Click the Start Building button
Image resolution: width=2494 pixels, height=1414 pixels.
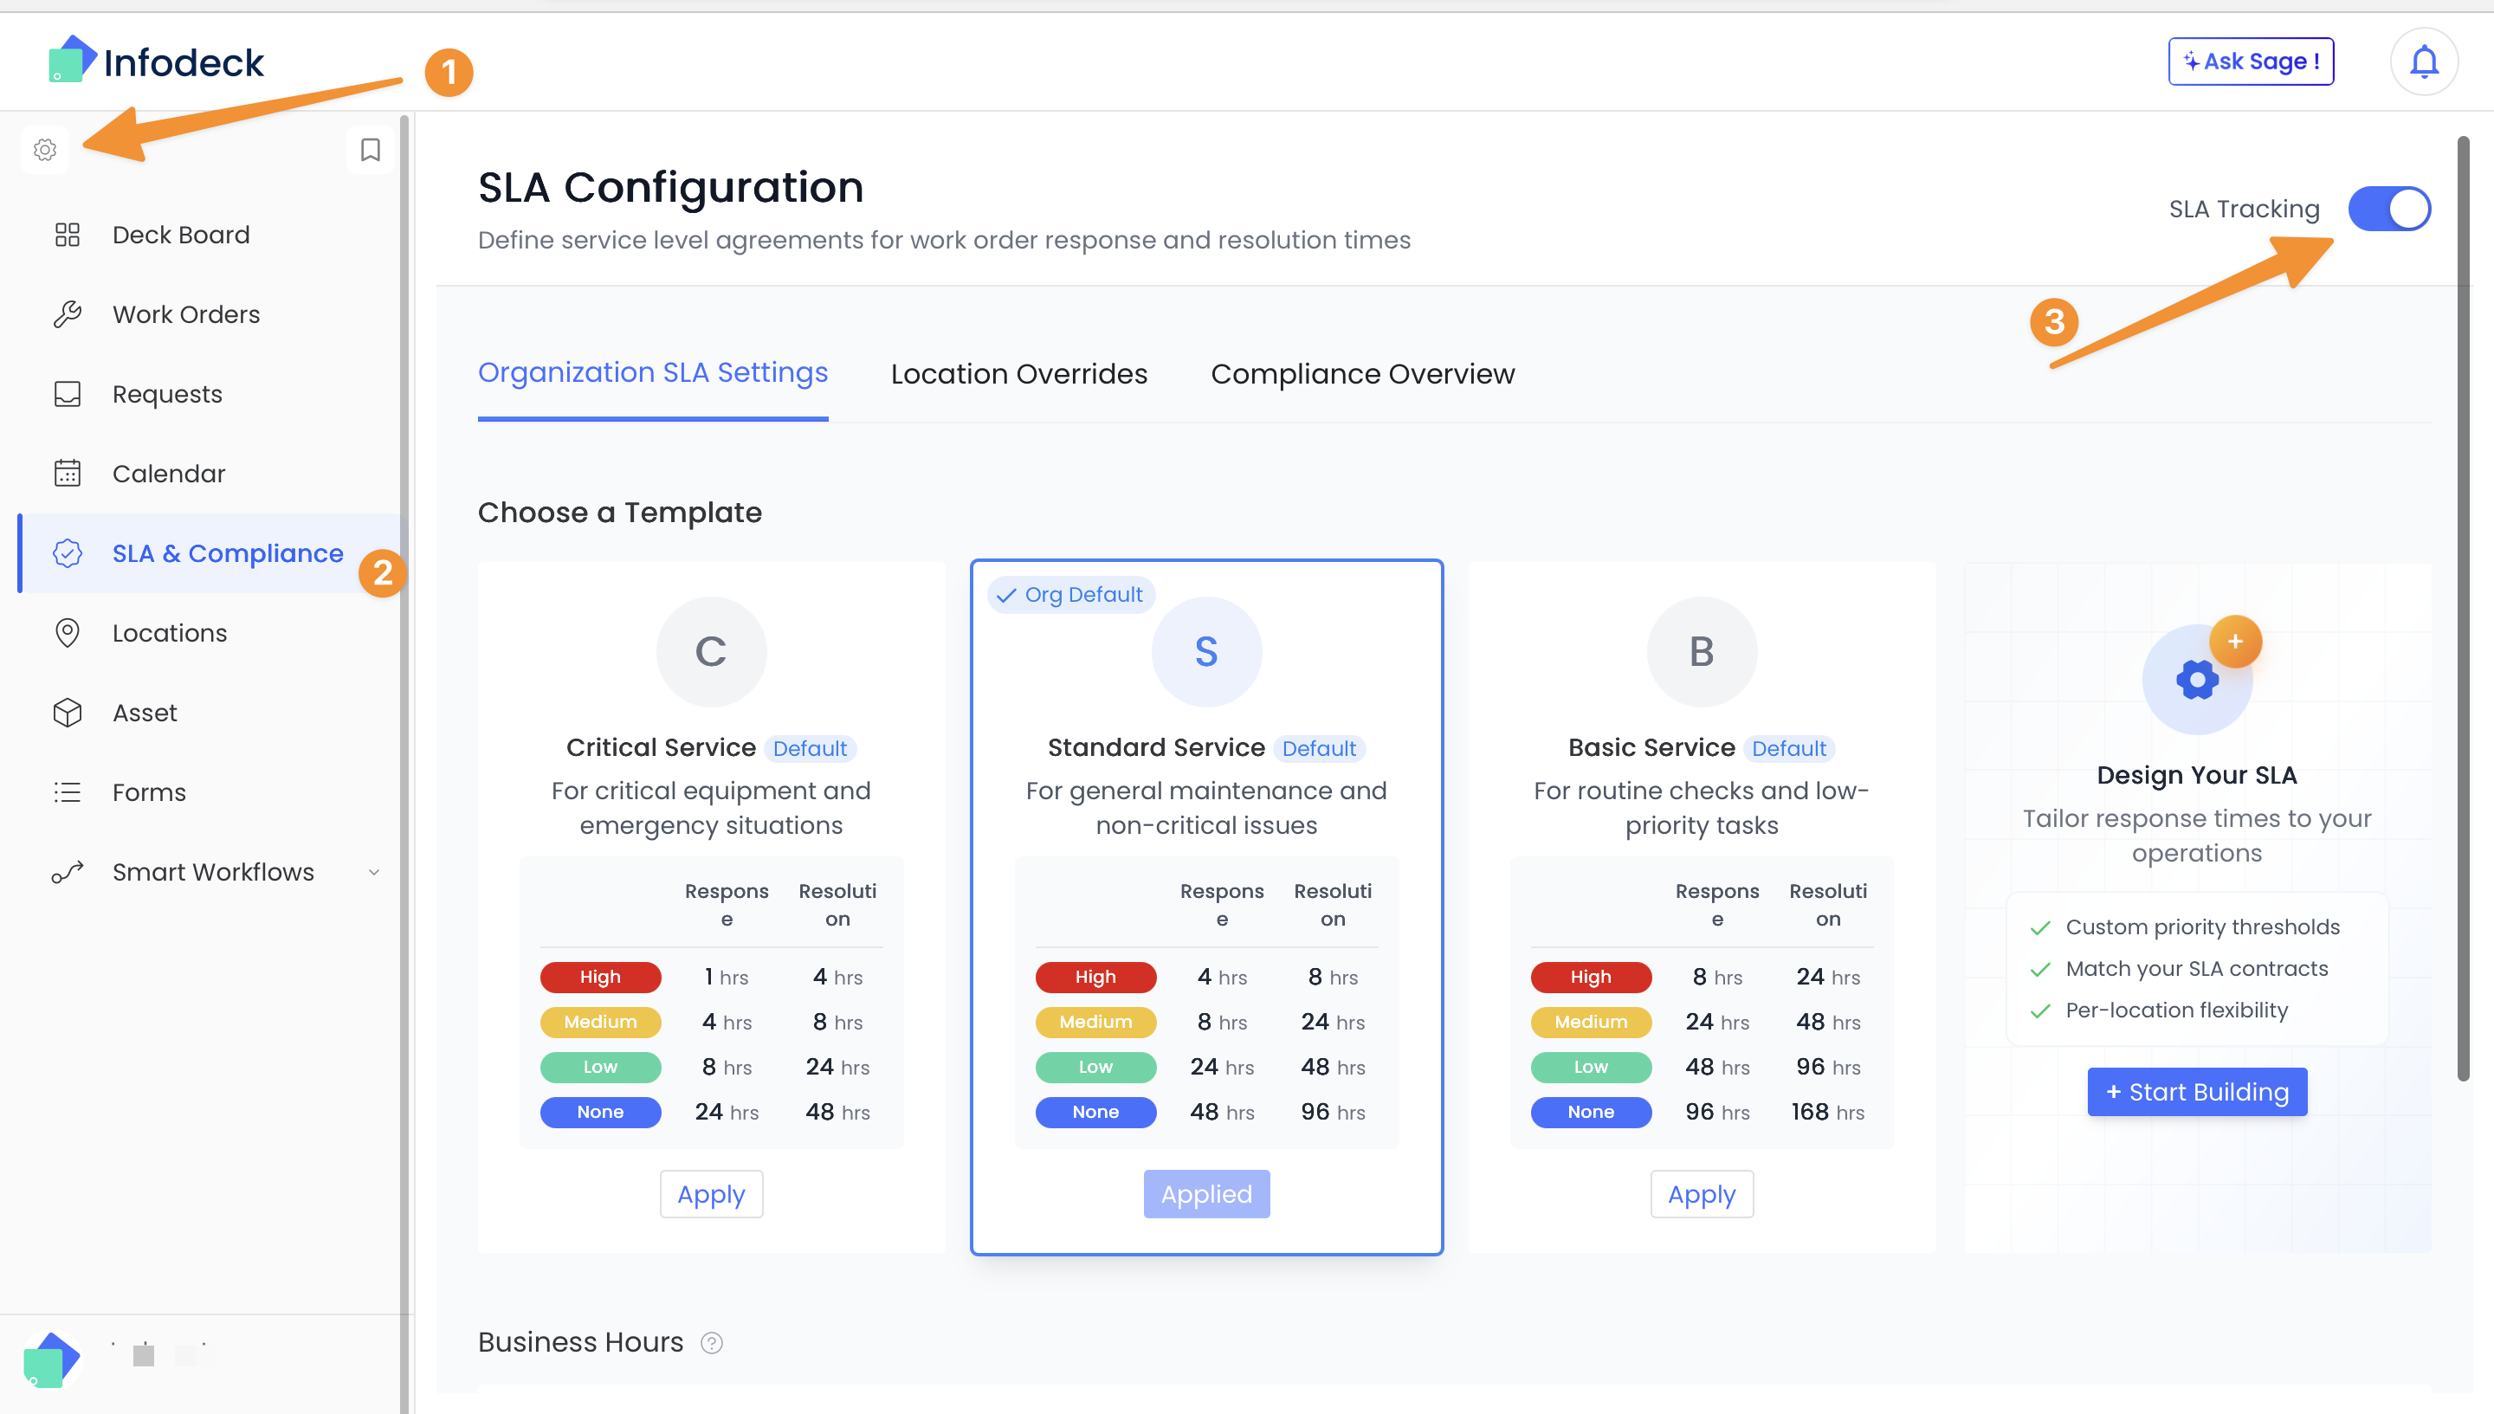pyautogui.click(x=2197, y=1092)
